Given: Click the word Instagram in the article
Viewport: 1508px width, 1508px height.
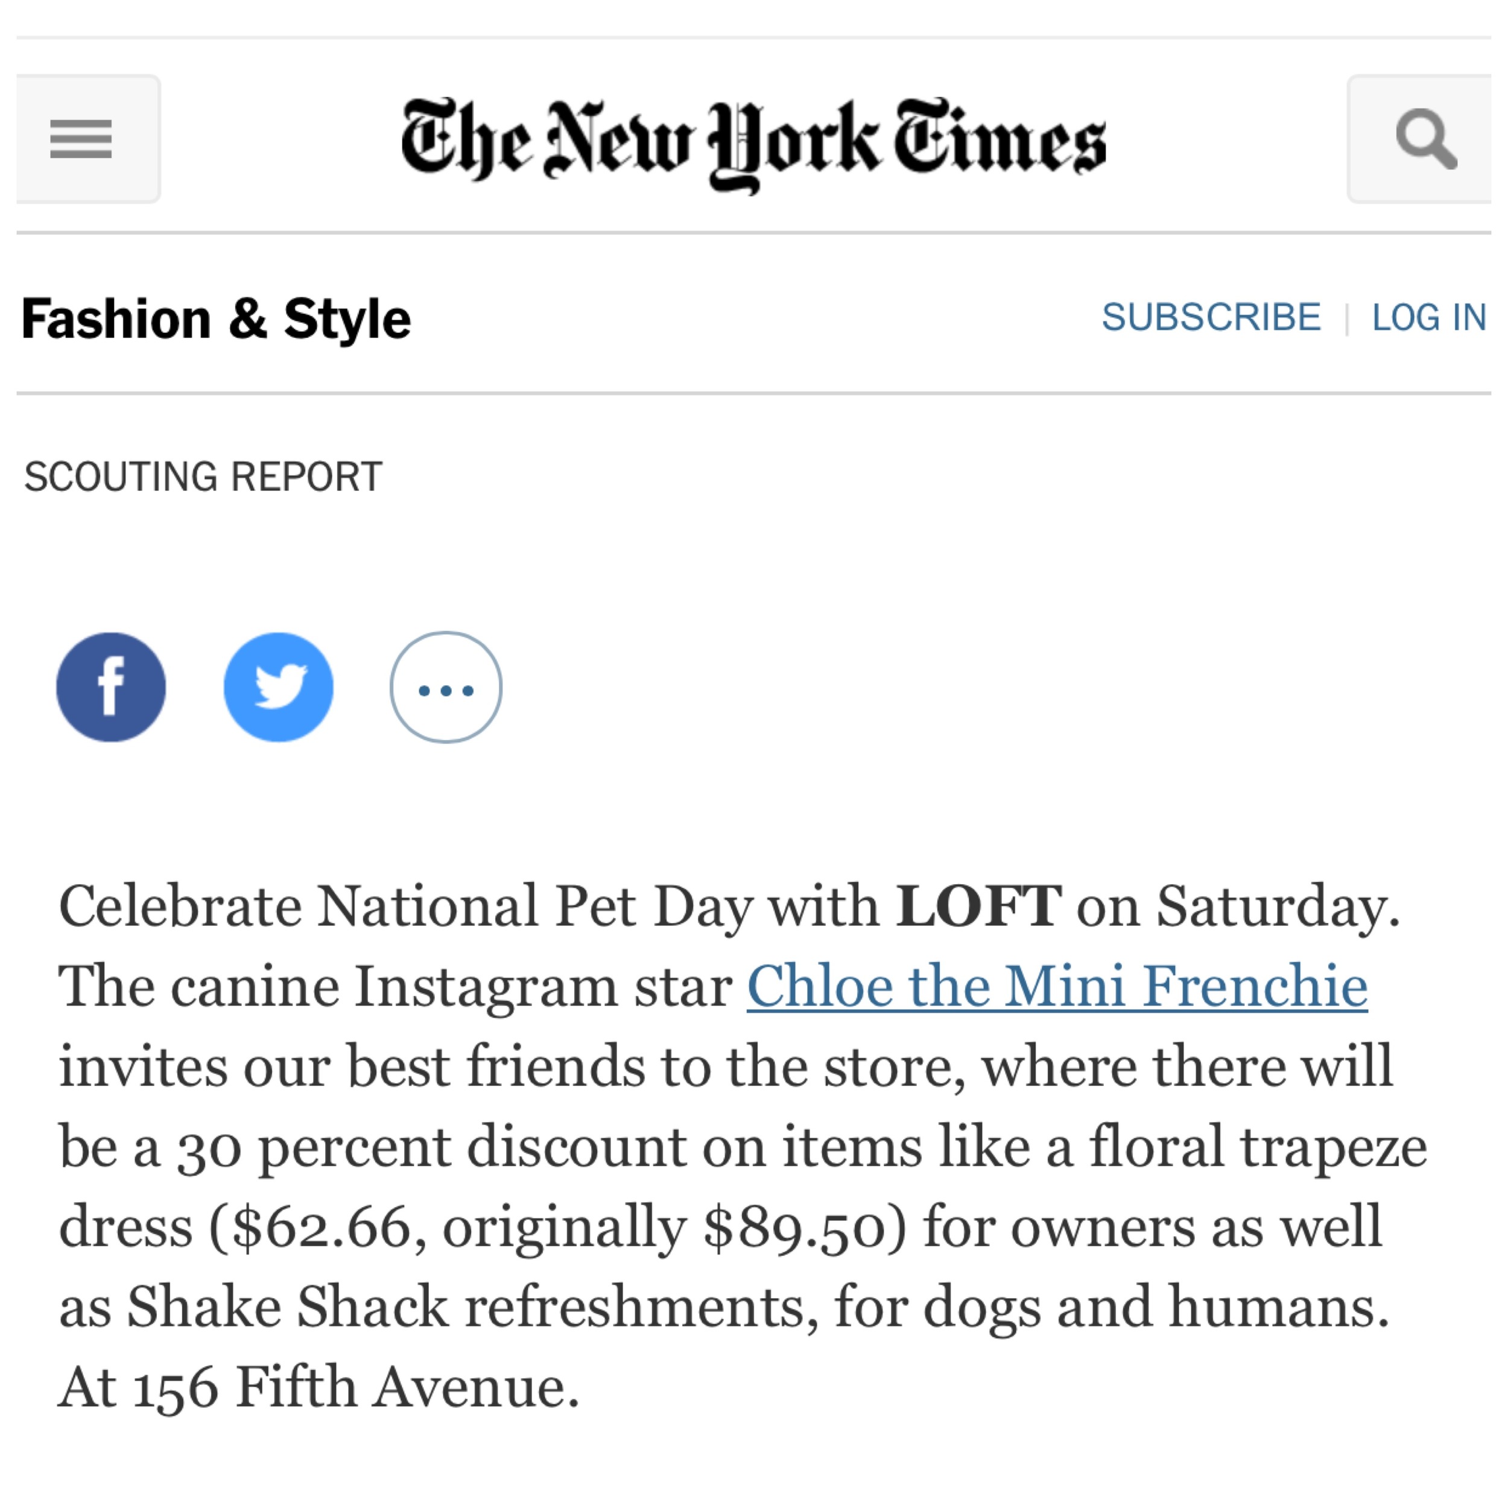Looking at the screenshot, I should tap(486, 988).
